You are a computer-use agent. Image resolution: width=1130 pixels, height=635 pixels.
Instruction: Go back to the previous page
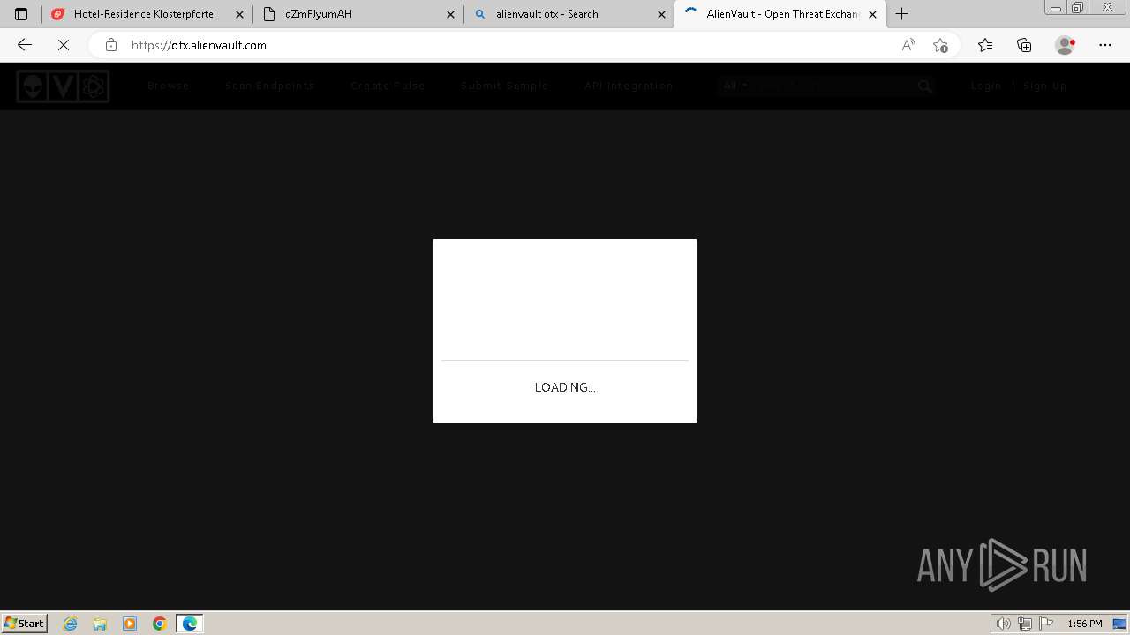[x=25, y=45]
